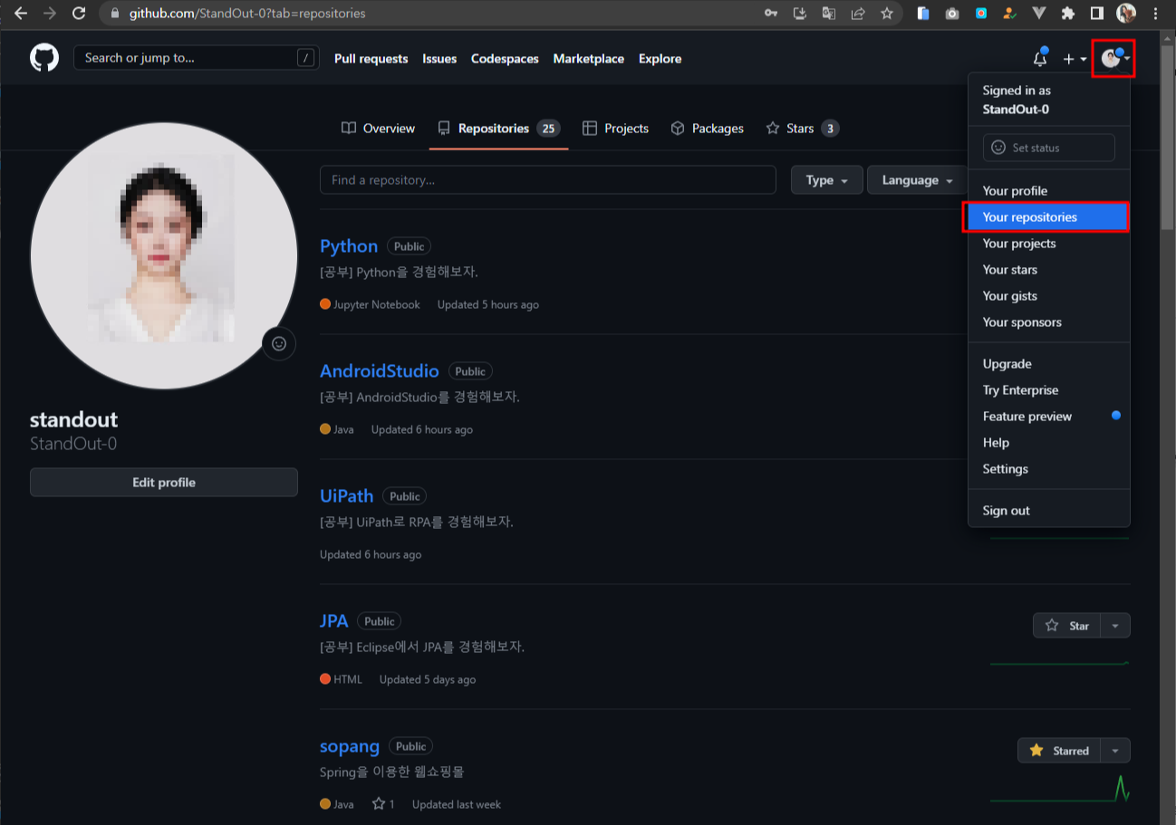
Task: Click Help in the user menu
Action: [x=1049, y=443]
